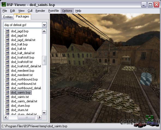
Task: Click the file list scroll-down arrow
Action: pos(44,112)
